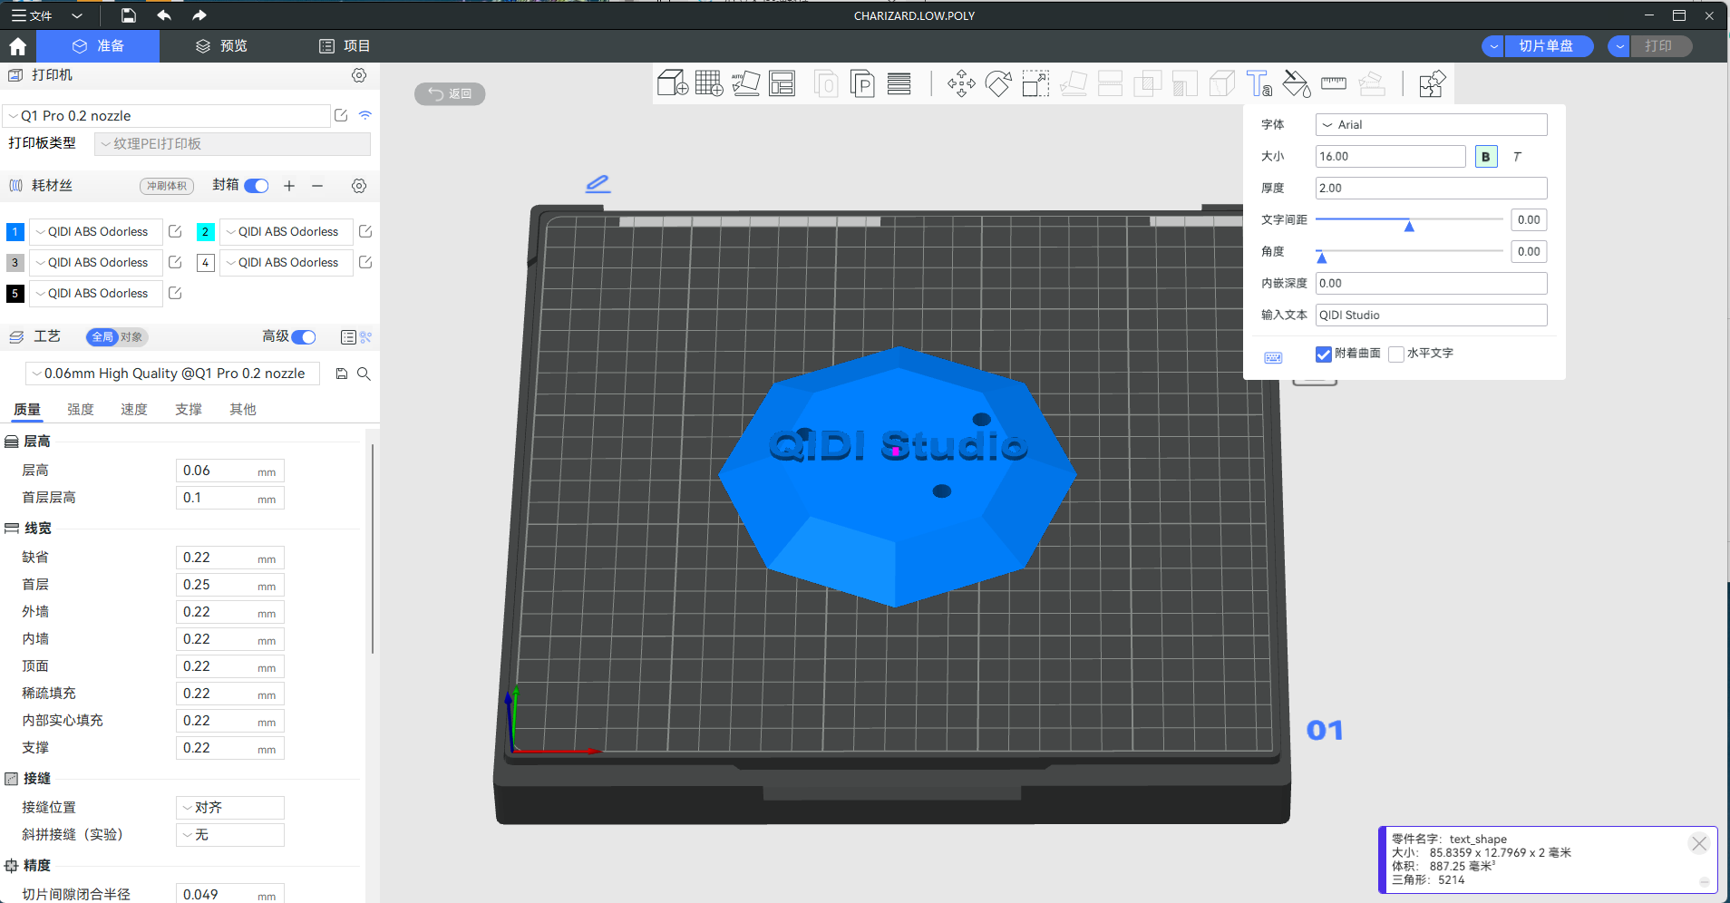Open the Assembly view puzzle icon
The image size is (1730, 903).
click(1432, 84)
